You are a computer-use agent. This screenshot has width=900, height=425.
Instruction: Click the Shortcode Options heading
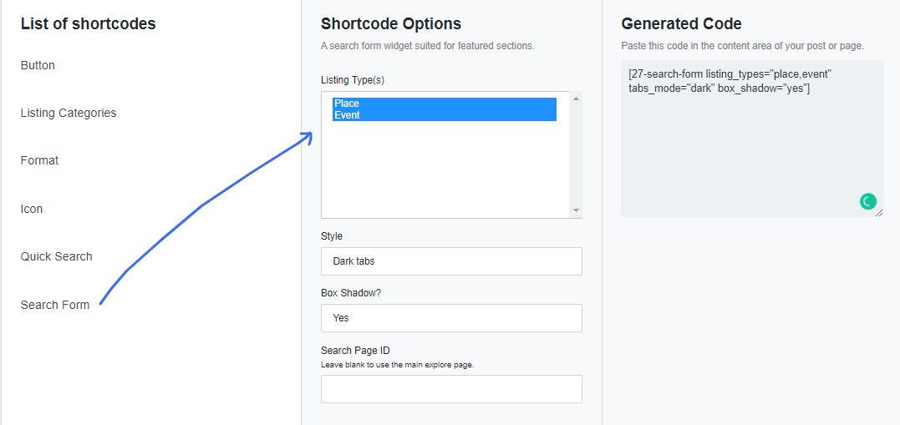point(391,23)
